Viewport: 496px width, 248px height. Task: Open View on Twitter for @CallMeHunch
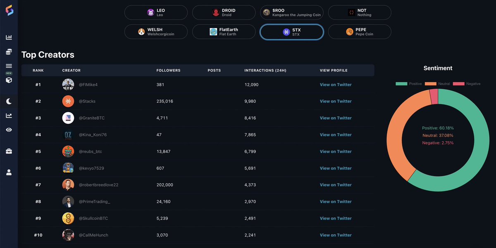[336, 235]
